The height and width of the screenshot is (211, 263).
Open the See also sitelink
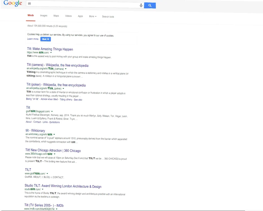(x=78, y=100)
